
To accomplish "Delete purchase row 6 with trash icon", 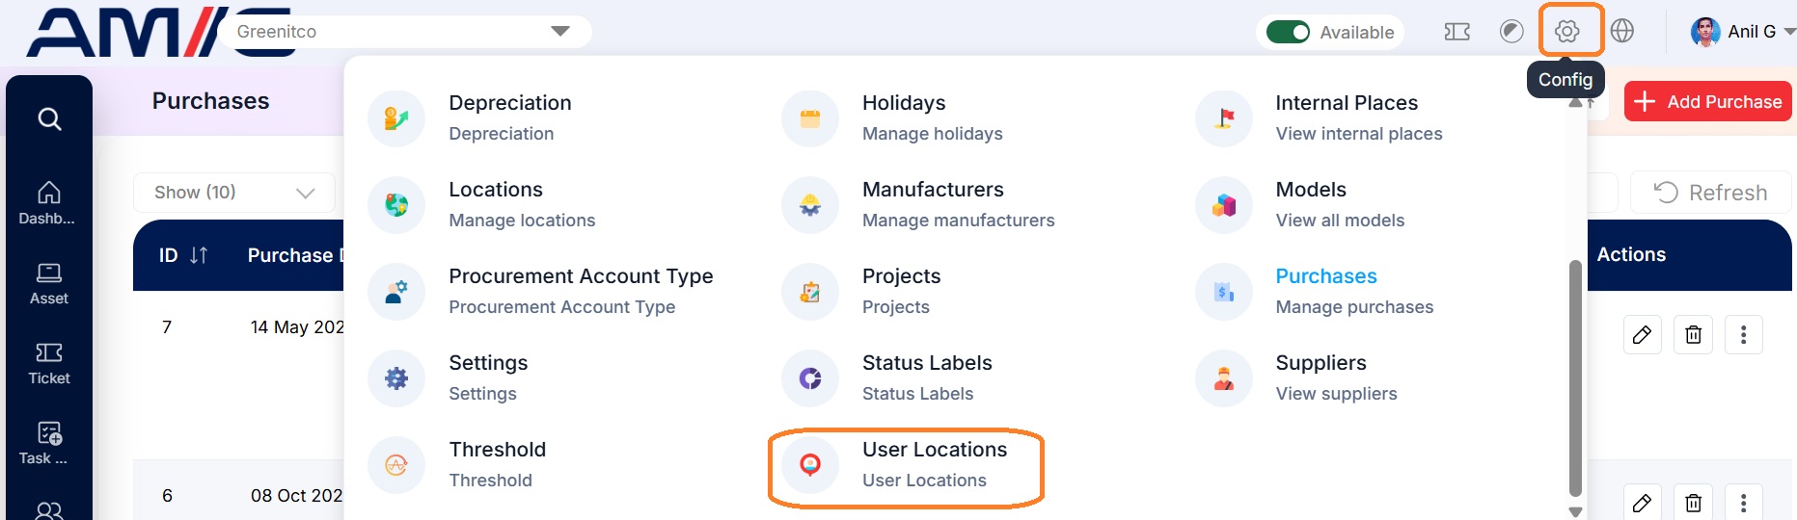I will pos(1693,503).
